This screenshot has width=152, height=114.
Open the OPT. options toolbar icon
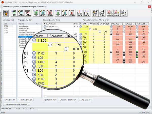click(x=124, y=12)
